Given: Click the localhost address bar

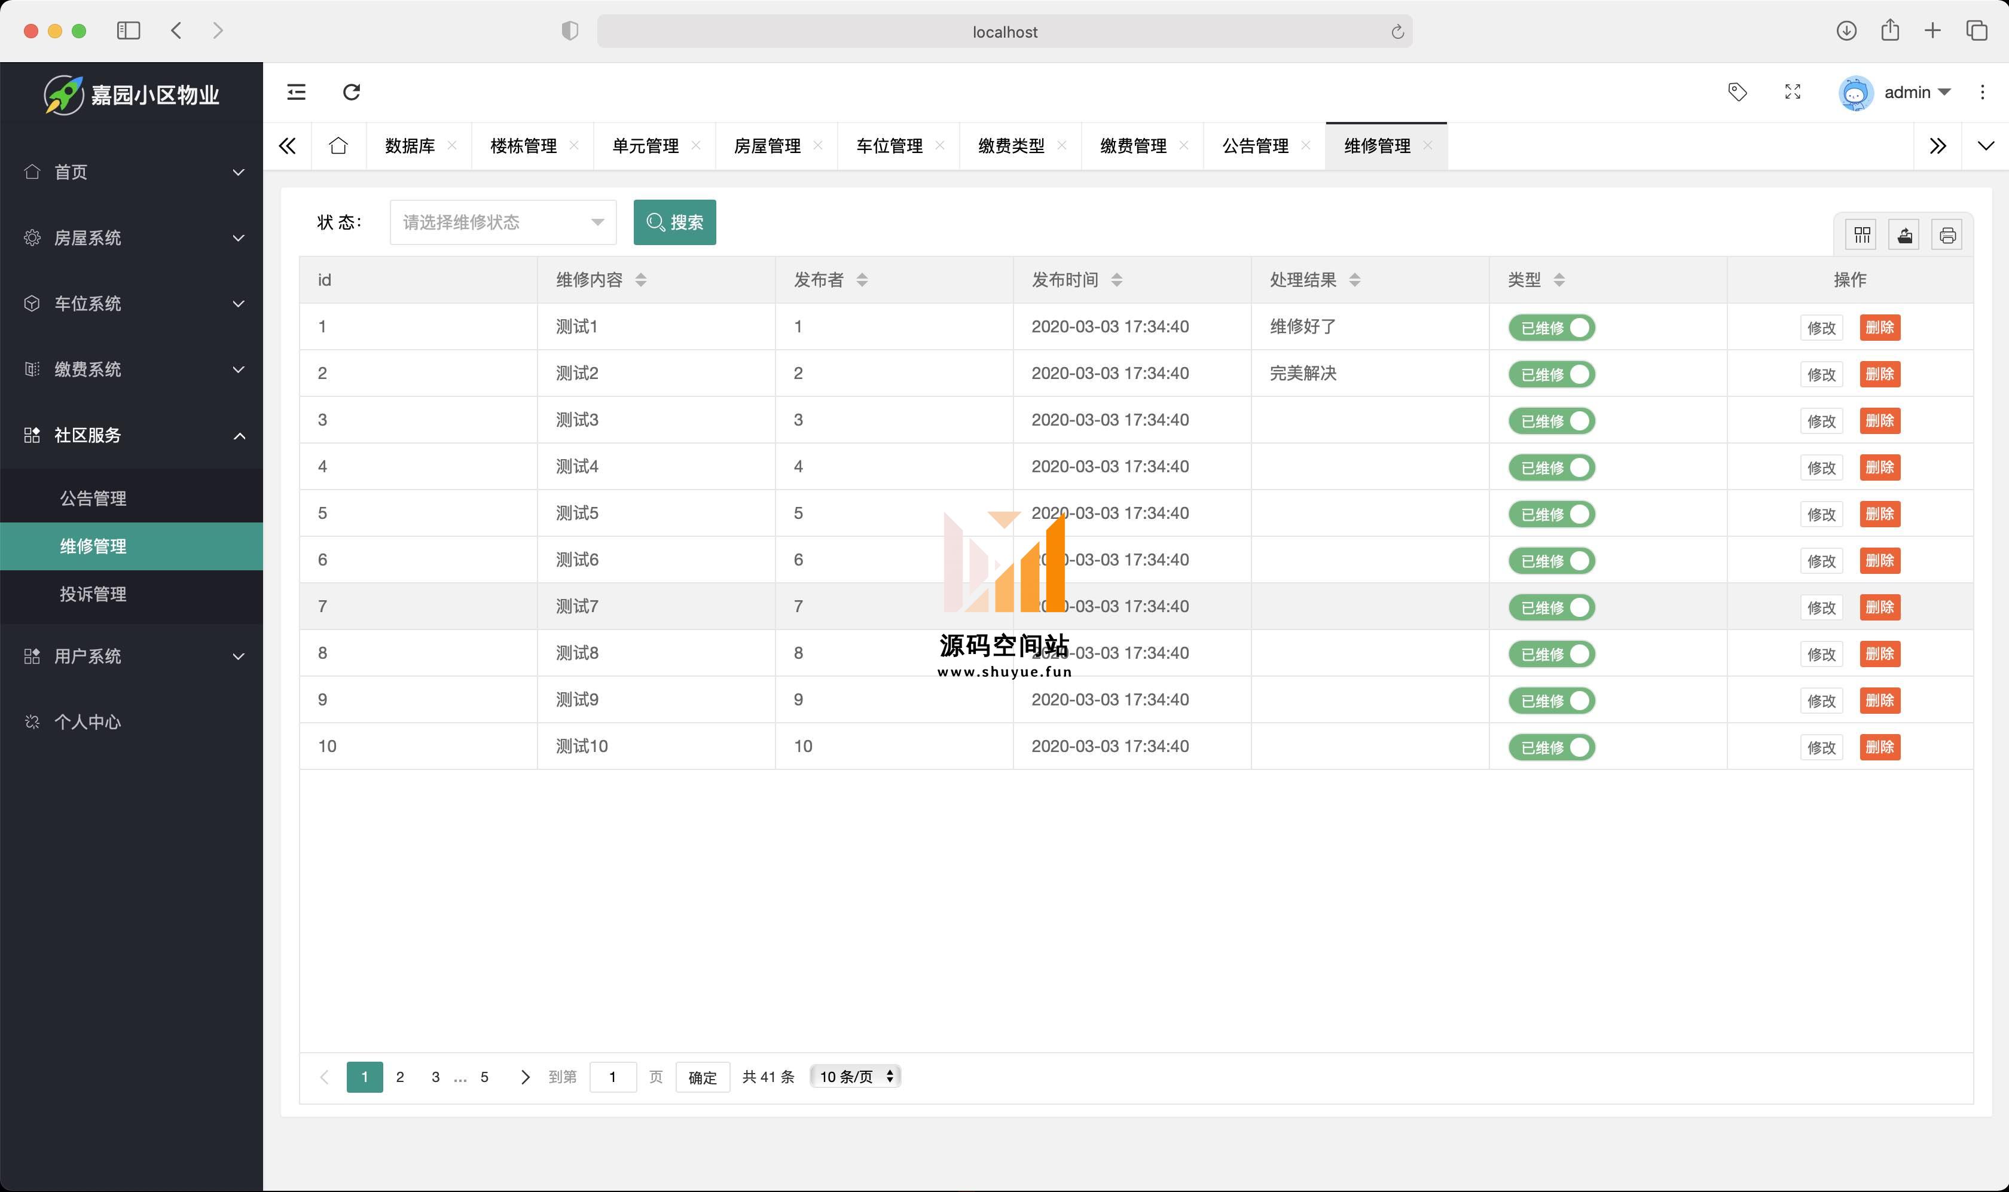Looking at the screenshot, I should click(x=1004, y=31).
